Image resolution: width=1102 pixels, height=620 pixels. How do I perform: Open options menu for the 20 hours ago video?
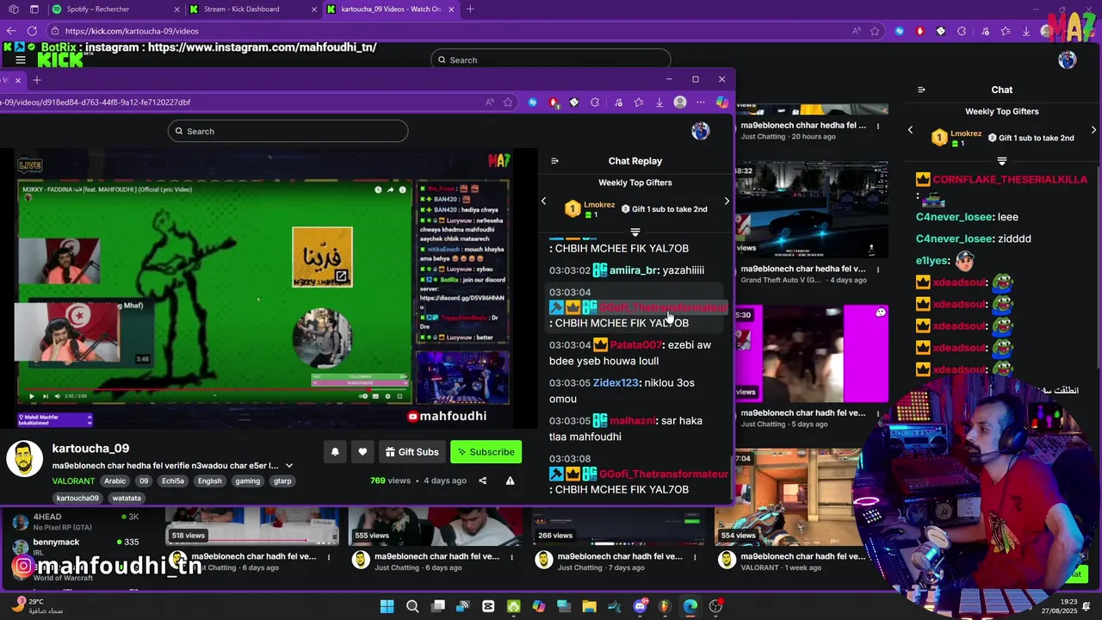click(x=878, y=126)
